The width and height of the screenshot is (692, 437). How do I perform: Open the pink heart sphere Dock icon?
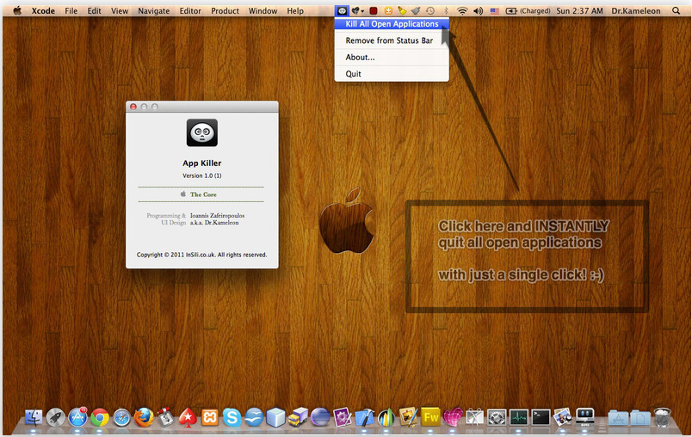(453, 417)
